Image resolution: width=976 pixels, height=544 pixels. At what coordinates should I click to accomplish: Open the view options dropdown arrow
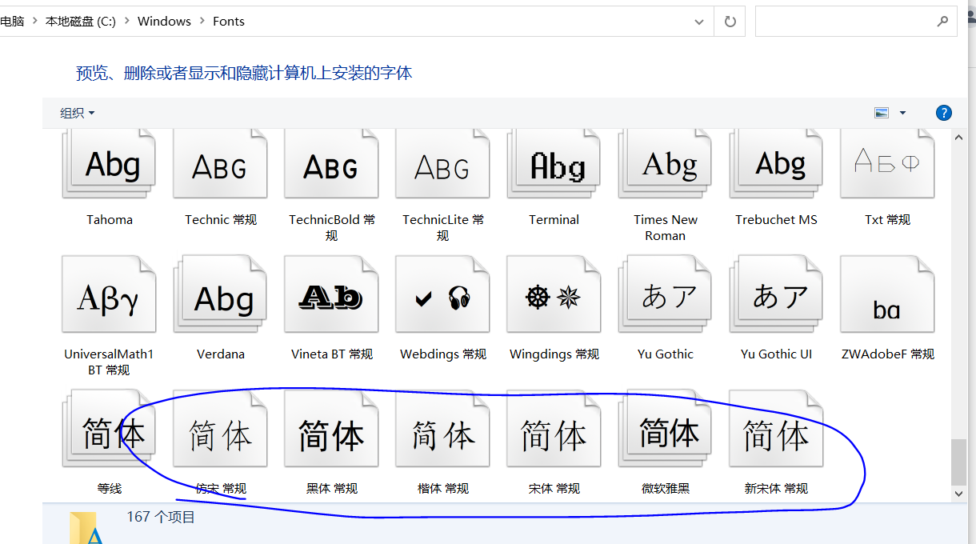coord(902,113)
